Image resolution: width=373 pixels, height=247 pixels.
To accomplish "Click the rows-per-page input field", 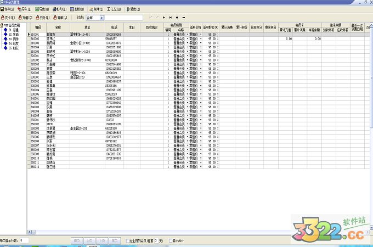I will pos(24,240).
